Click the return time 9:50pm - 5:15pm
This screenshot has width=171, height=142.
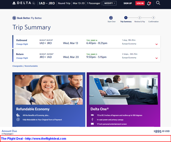point(96,57)
